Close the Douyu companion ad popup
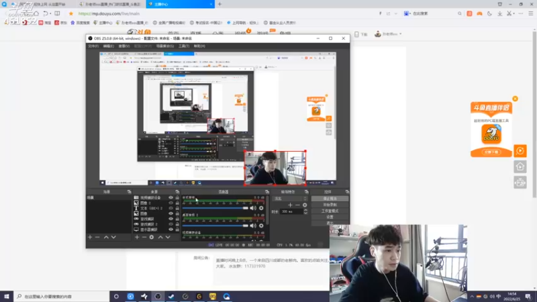 (x=515, y=99)
